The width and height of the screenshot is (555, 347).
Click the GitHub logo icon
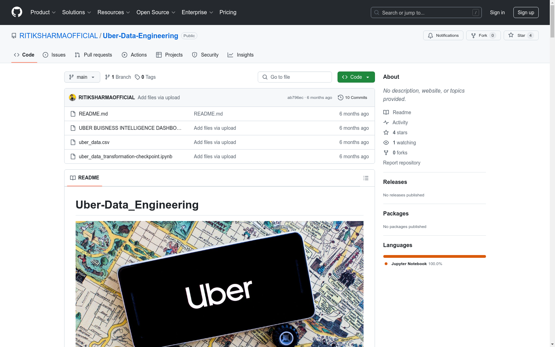coord(17,12)
